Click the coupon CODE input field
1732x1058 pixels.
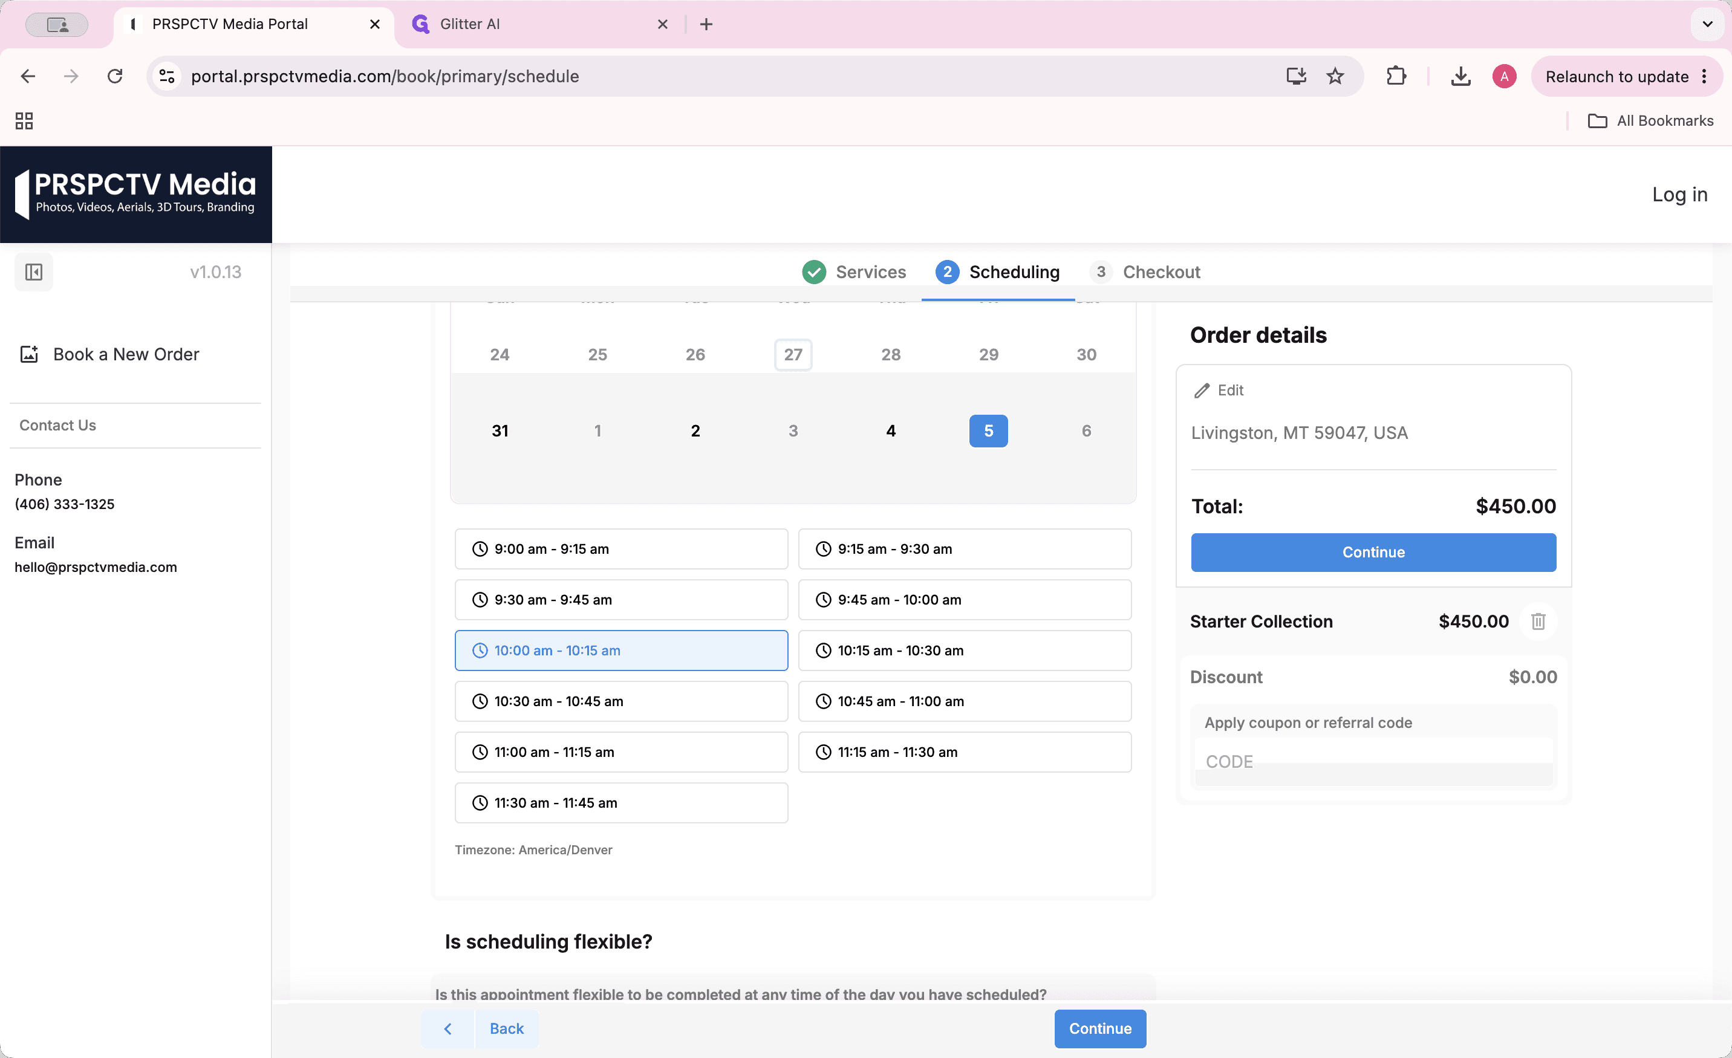[1373, 762]
